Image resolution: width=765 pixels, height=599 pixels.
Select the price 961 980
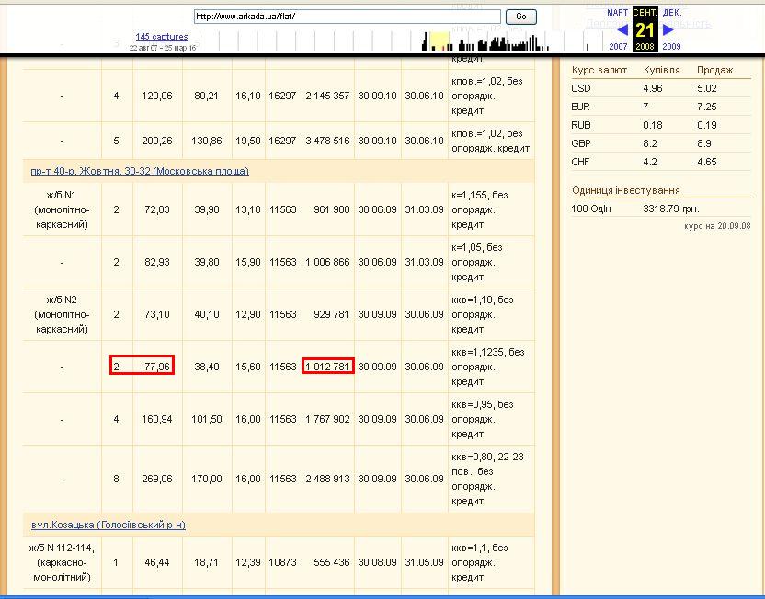tap(332, 210)
